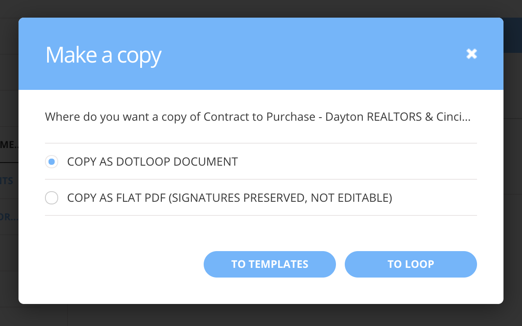This screenshot has height=326, width=522.
Task: Click the TO LOOP button
Action: click(x=410, y=264)
